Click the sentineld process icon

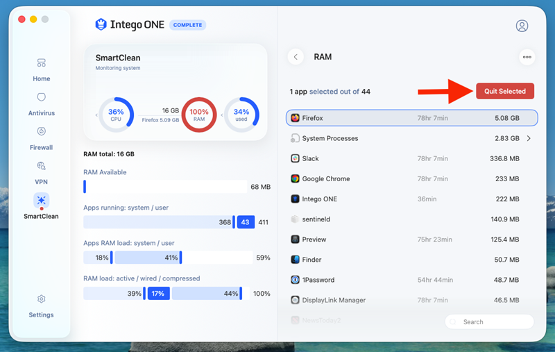[296, 219]
